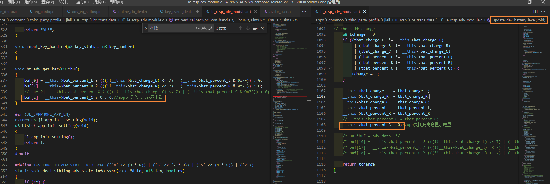This screenshot has height=184, width=550.
Task: Switch to avctp_user.h tab
Action: tap(277, 12)
